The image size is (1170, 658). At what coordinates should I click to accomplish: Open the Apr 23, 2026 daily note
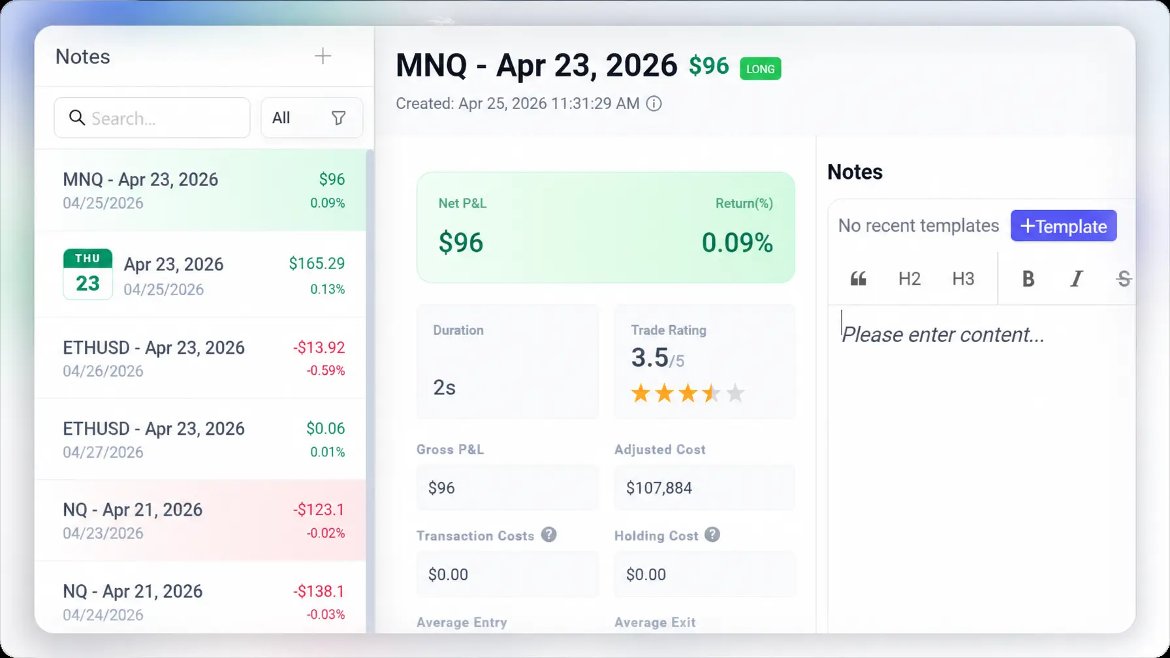pyautogui.click(x=200, y=274)
